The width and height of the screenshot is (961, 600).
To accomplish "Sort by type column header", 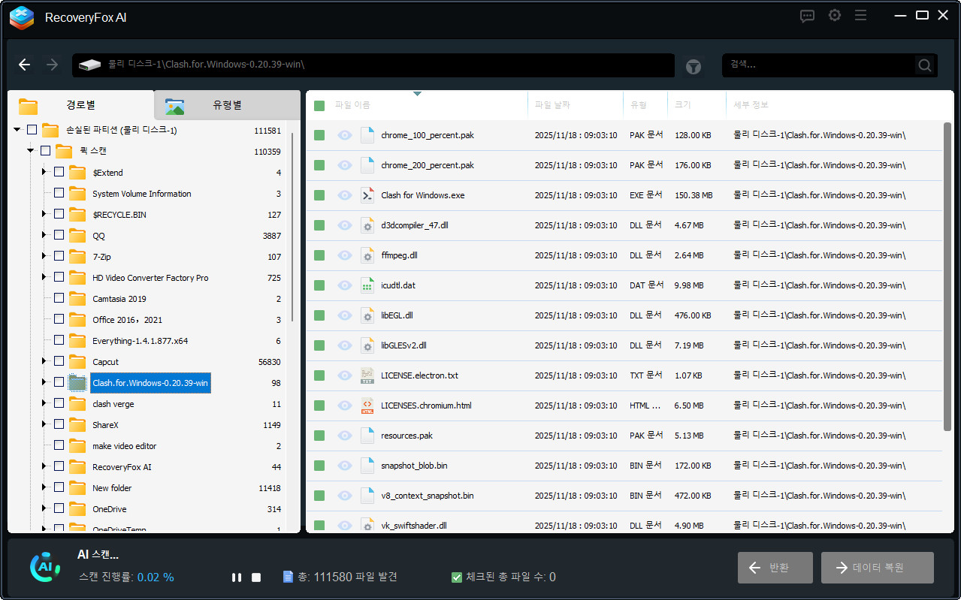I will point(637,105).
